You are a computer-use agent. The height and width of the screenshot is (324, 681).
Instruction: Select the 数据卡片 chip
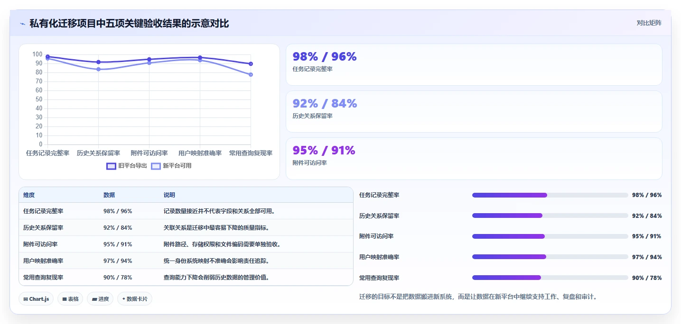135,299
